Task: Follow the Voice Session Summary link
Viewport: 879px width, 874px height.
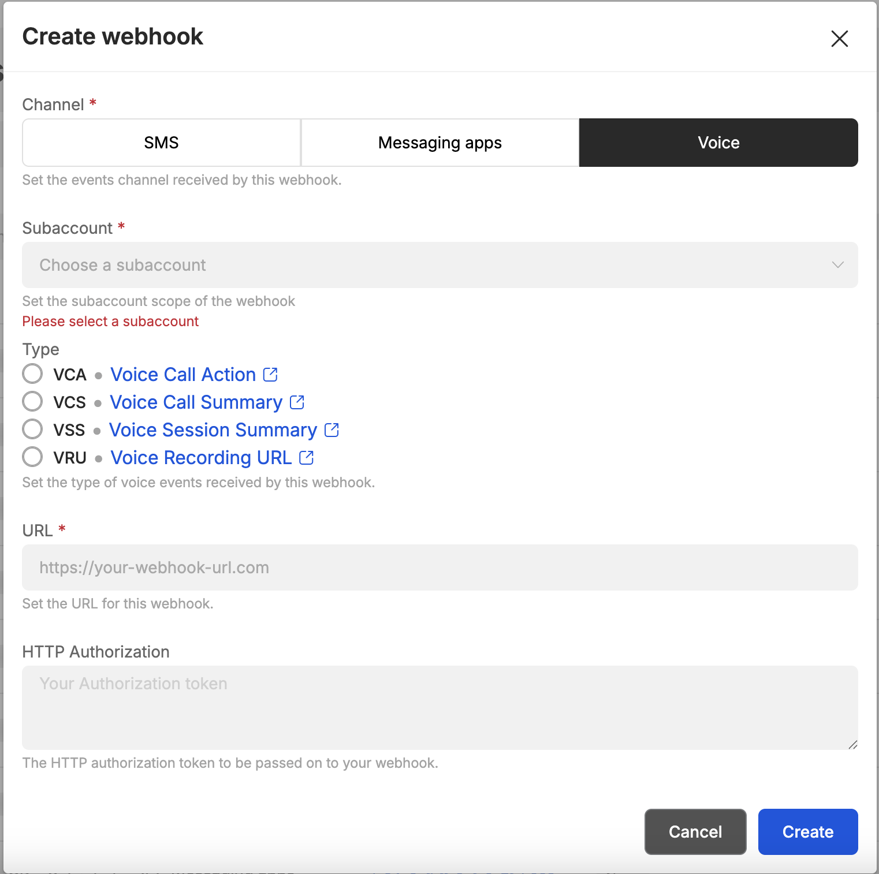Action: [x=213, y=430]
